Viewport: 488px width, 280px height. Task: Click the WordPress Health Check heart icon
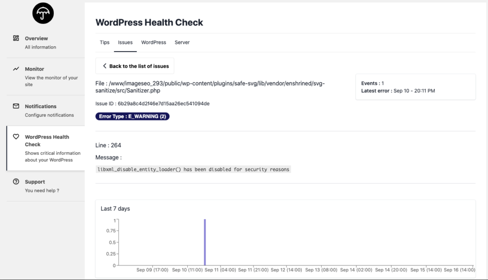point(16,137)
